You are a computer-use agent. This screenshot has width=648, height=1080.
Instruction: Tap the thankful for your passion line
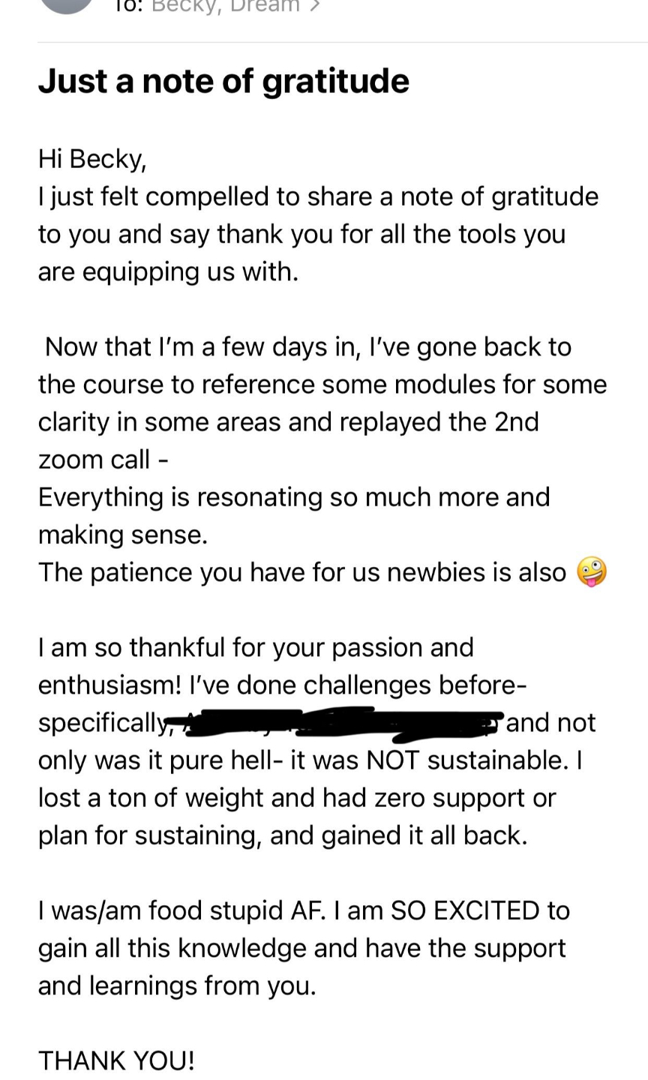256,647
